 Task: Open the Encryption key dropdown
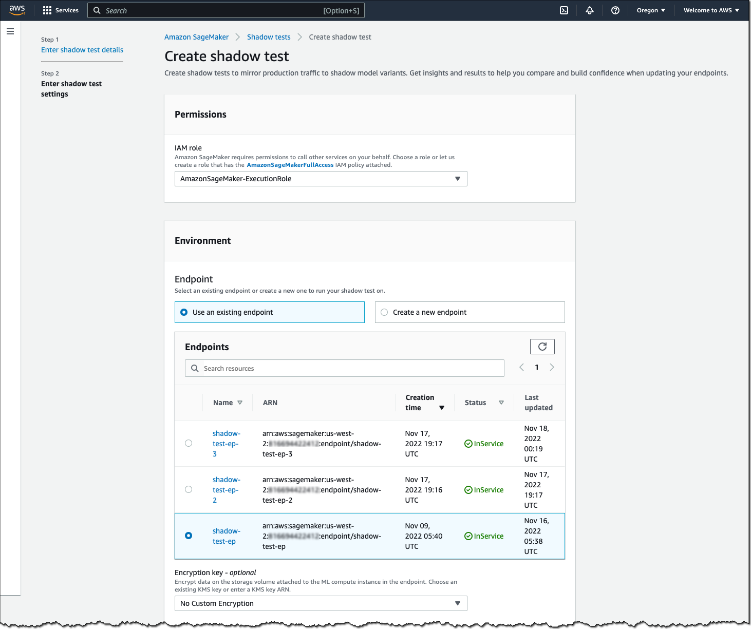click(x=321, y=603)
